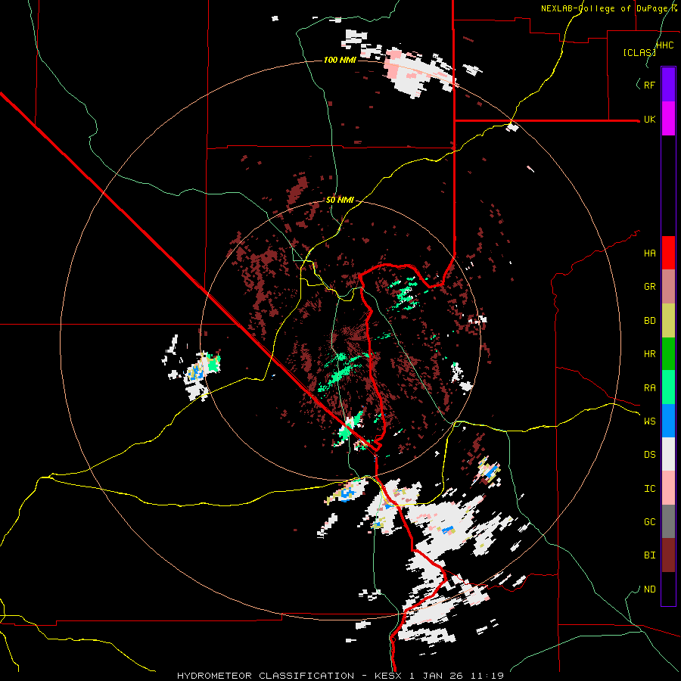681x681 pixels.
Task: Select the brown BI legend swatch
Action: [x=668, y=555]
